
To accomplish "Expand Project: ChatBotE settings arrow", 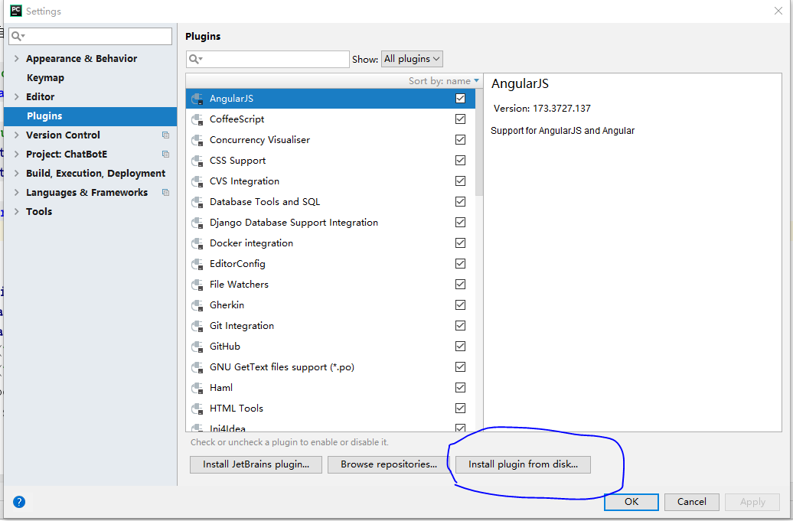I will [17, 154].
